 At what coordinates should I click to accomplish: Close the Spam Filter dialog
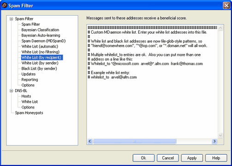pyautogui.click(x=226, y=6)
